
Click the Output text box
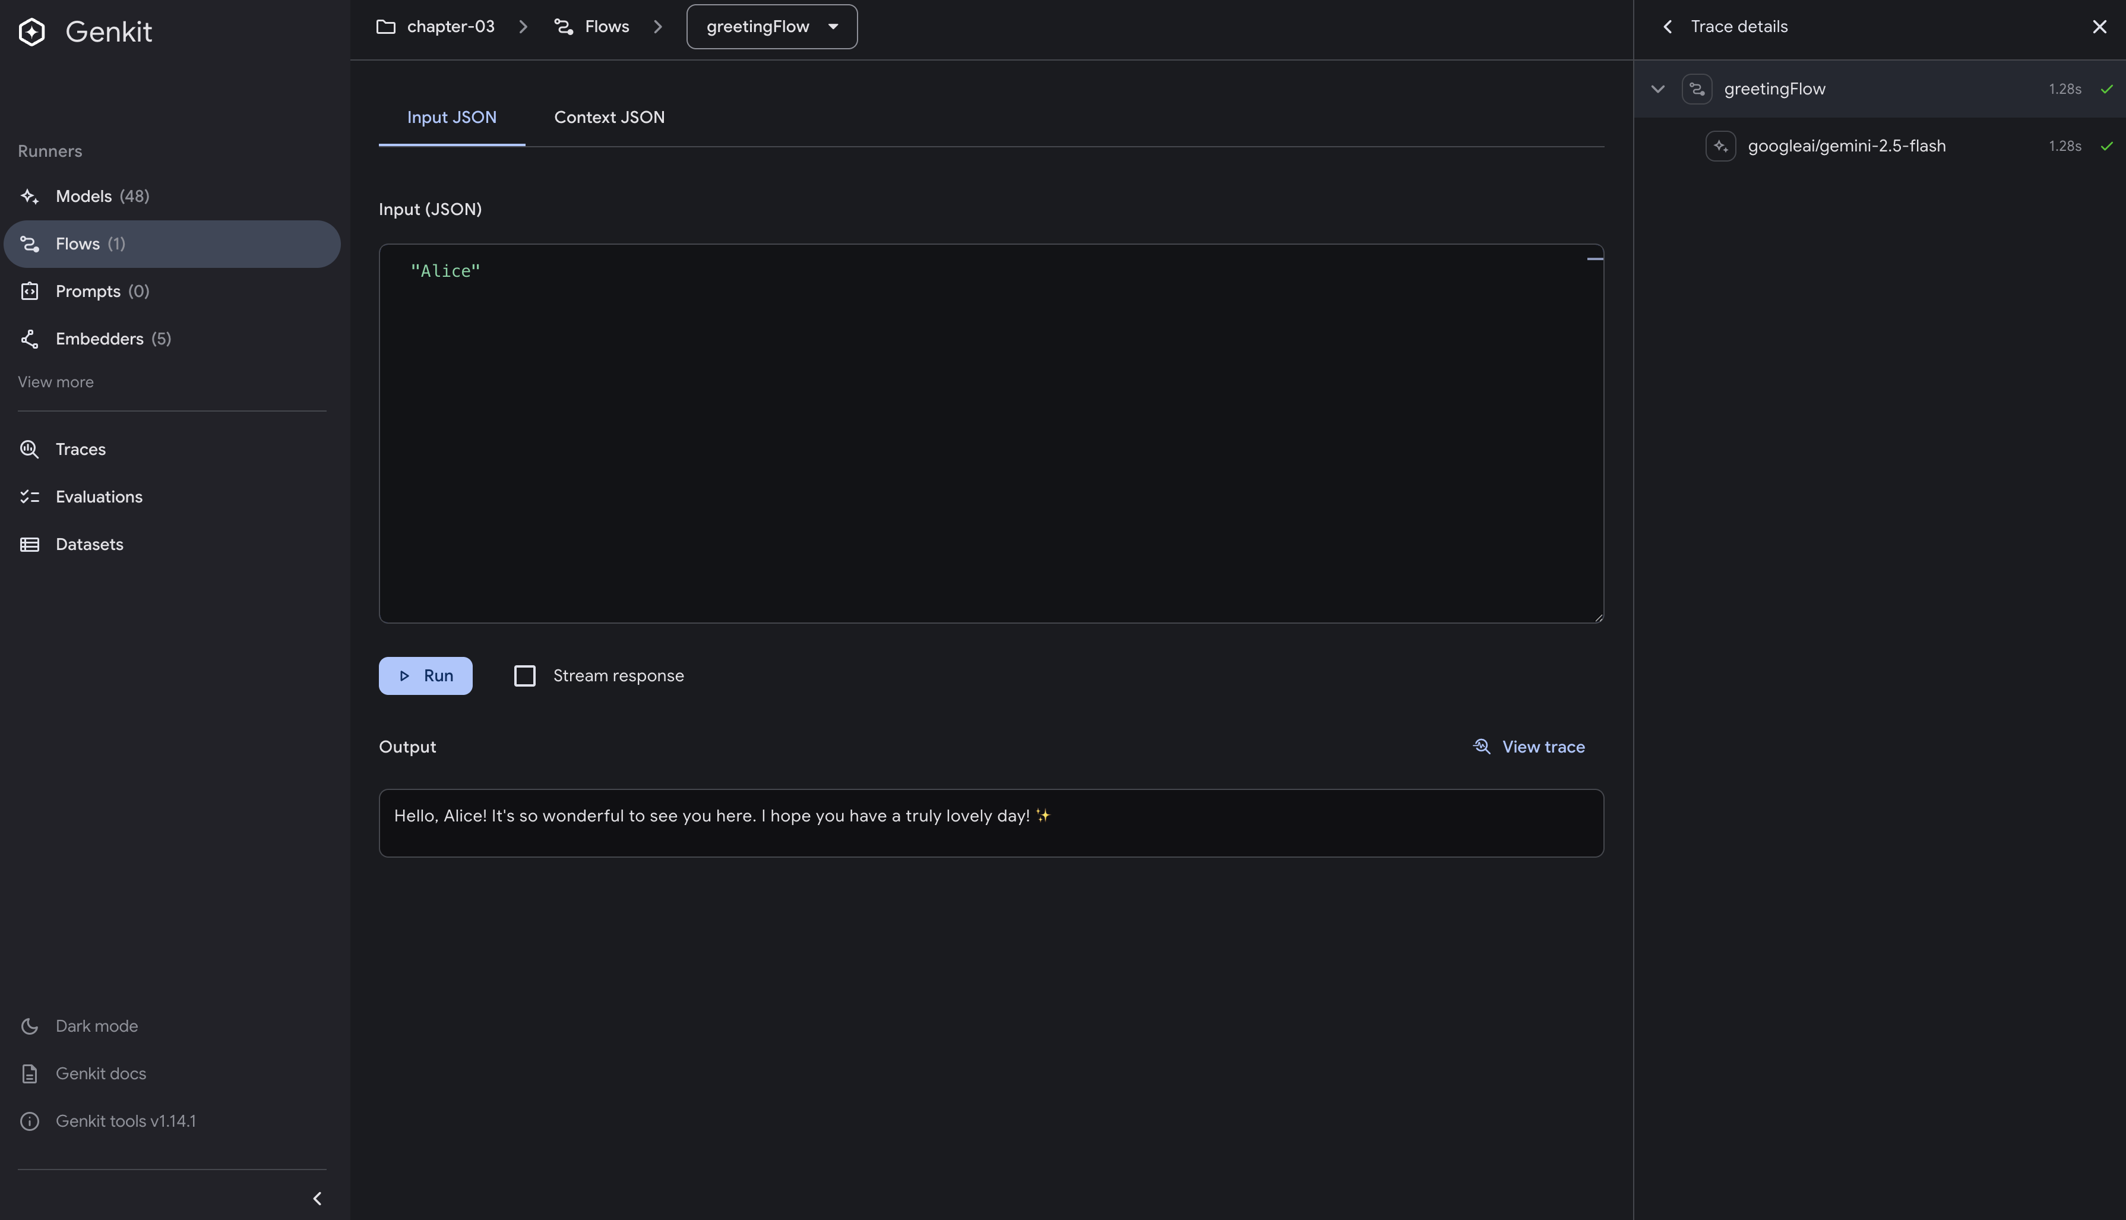pos(991,824)
